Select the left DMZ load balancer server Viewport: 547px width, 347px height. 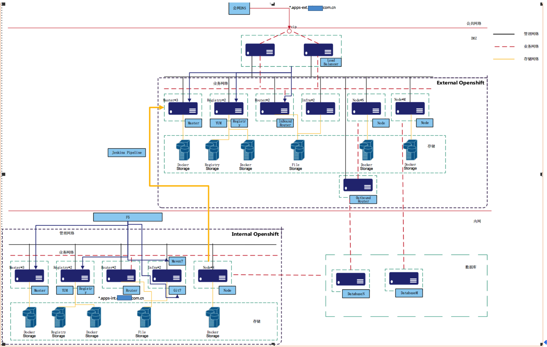[260, 50]
